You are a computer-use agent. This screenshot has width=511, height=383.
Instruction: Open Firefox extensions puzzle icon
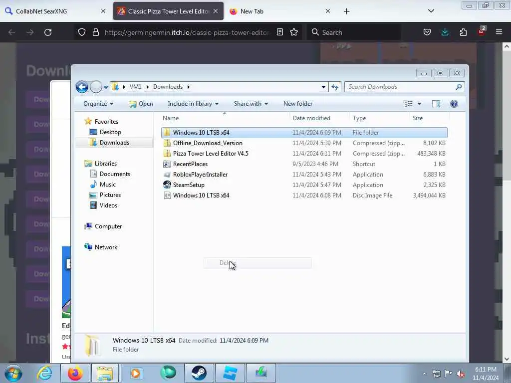click(463, 32)
